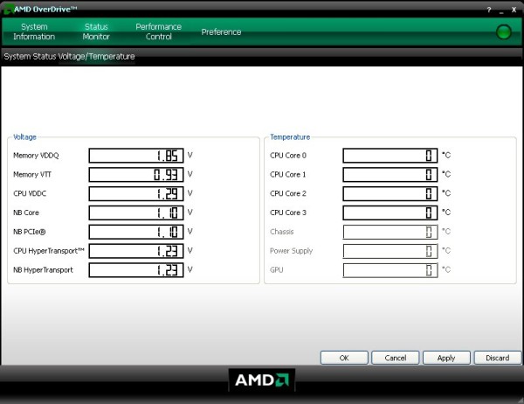The image size is (524, 404).
Task: Open the Performance Control menu
Action: 158,31
